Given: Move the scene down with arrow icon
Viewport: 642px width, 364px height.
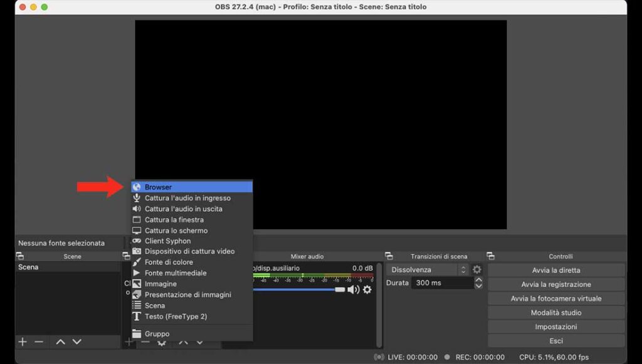Looking at the screenshot, I should point(76,341).
